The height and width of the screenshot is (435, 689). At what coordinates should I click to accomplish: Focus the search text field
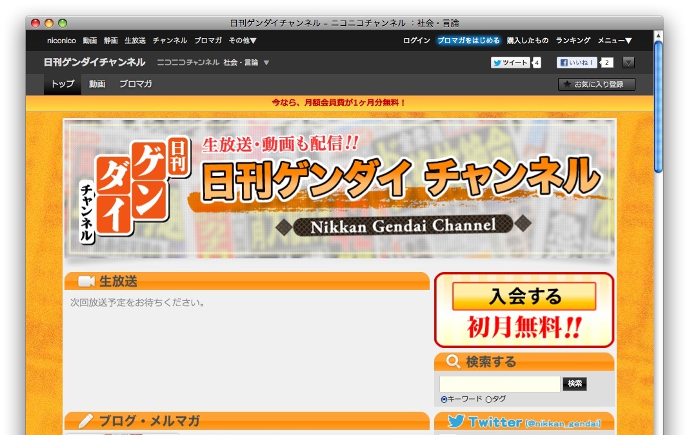point(500,383)
